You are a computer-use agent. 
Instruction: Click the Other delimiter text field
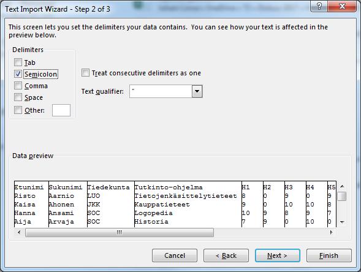[x=61, y=110]
